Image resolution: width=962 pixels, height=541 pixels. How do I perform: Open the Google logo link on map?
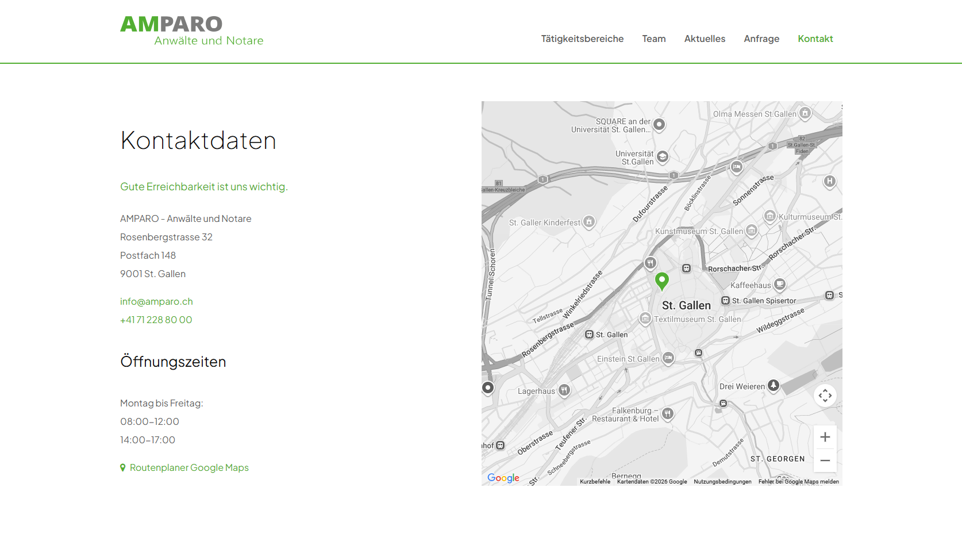tap(503, 478)
